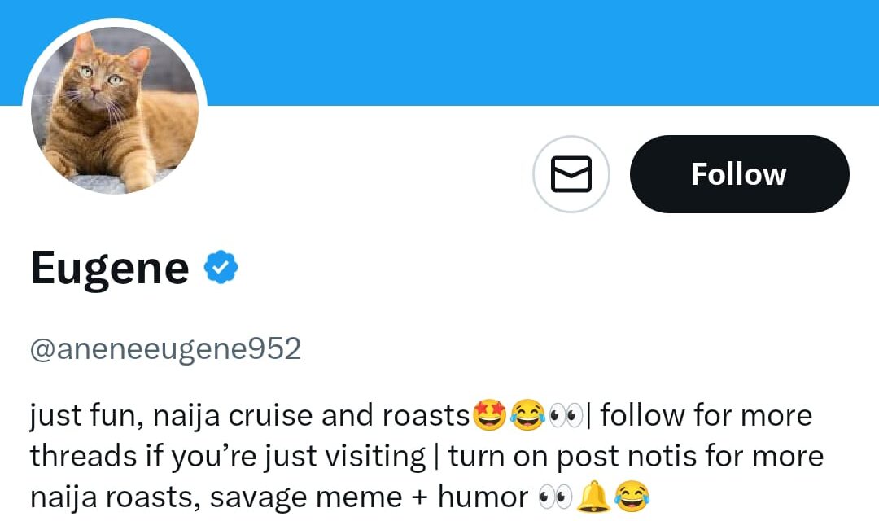The height and width of the screenshot is (521, 879).
Task: Click the handle @aneneeugene952
Action: click(164, 348)
